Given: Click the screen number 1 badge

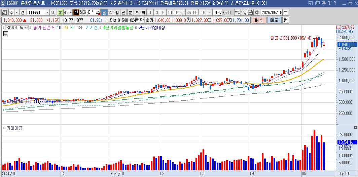Looking at the screenshot, I should click(3, 3).
